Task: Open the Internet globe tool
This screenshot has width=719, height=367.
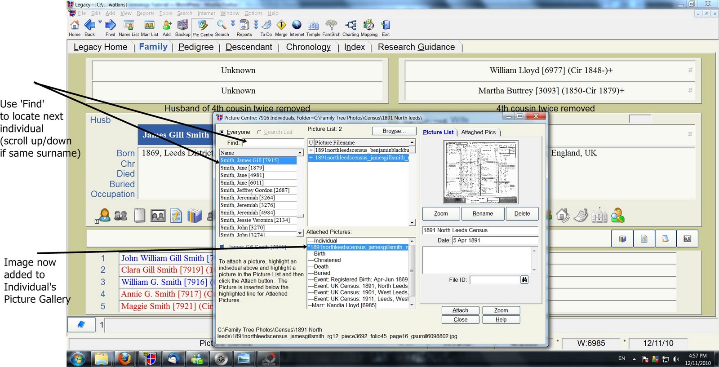Action: (297, 28)
